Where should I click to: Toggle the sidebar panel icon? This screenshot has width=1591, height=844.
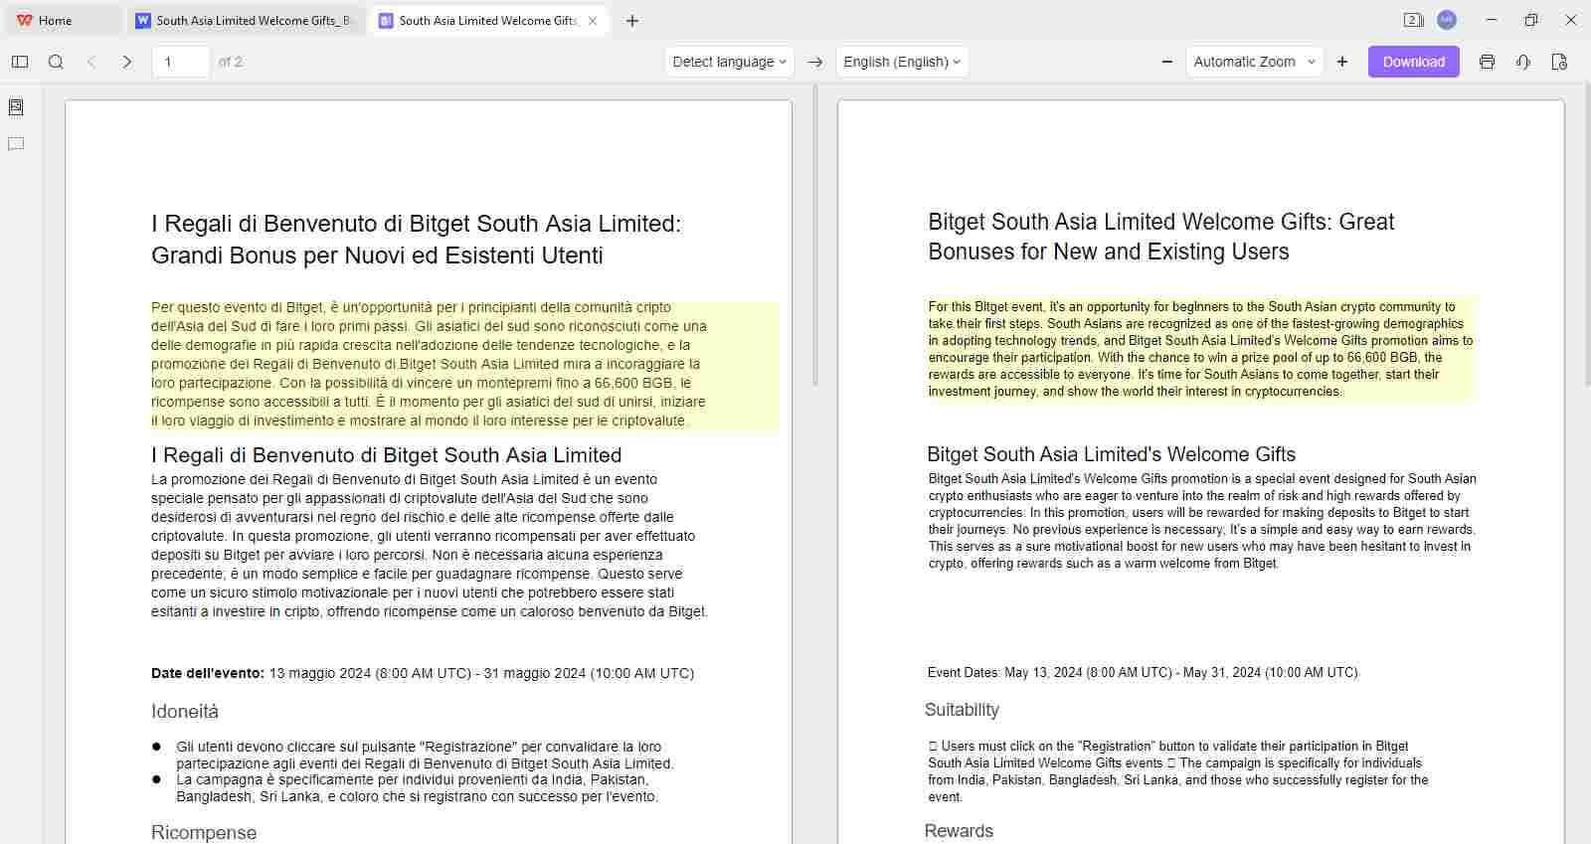[20, 62]
